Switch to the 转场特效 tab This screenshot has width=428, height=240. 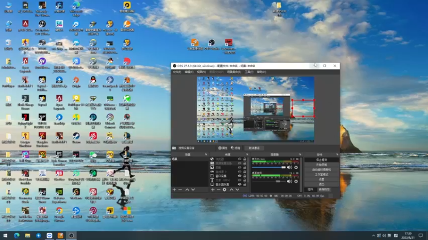pyautogui.click(x=324, y=189)
